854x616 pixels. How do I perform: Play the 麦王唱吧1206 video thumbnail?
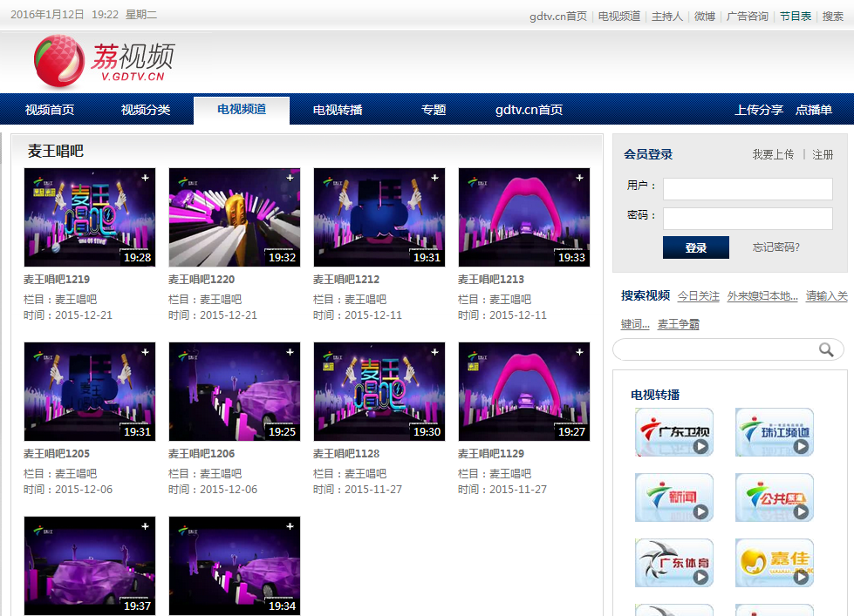(235, 391)
